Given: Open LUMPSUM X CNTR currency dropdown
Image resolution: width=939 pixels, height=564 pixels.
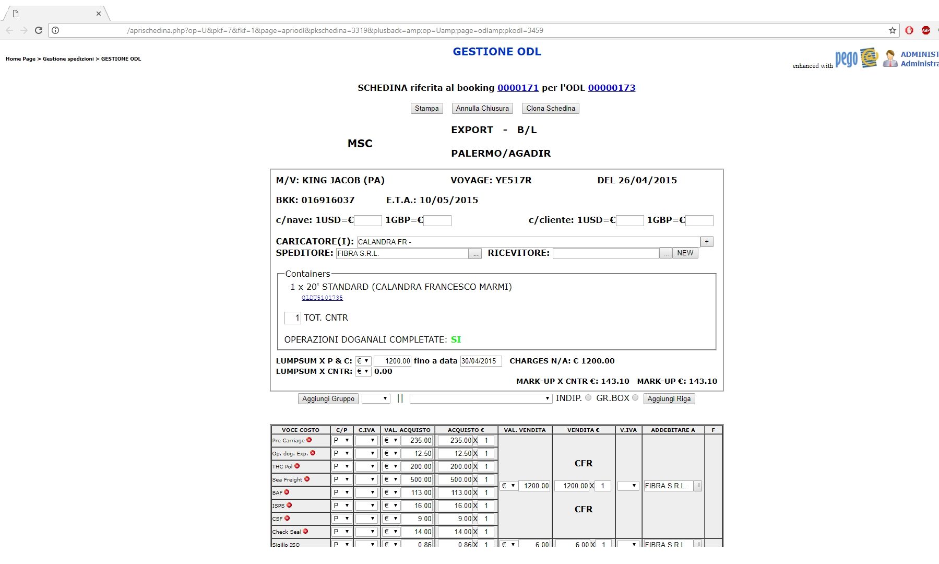Looking at the screenshot, I should coord(363,371).
